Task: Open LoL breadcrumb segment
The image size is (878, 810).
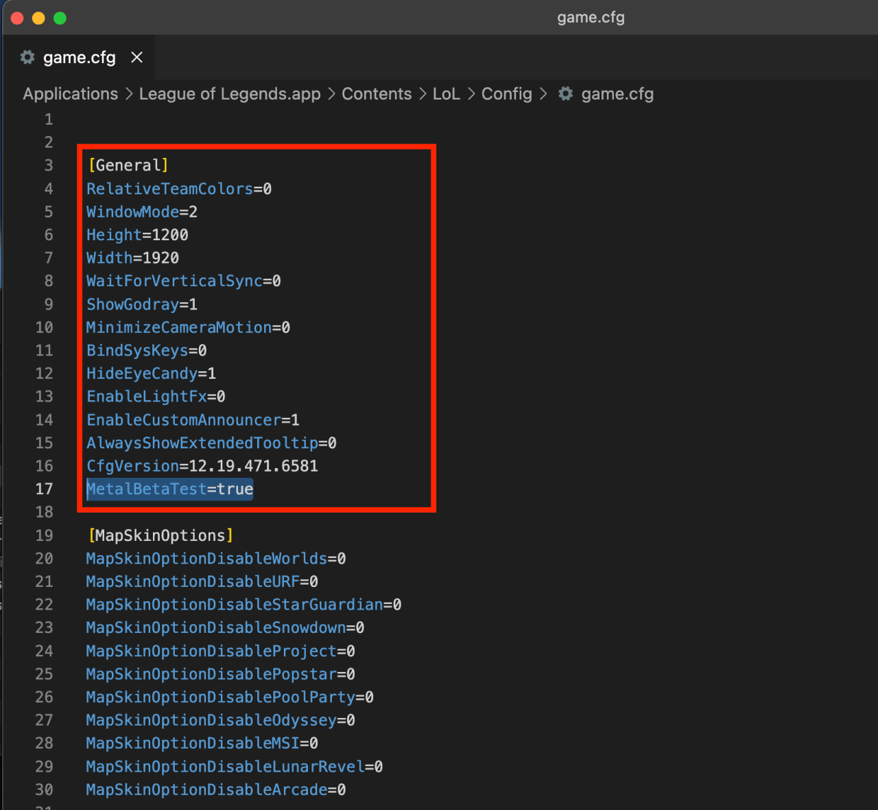Action: tap(446, 94)
